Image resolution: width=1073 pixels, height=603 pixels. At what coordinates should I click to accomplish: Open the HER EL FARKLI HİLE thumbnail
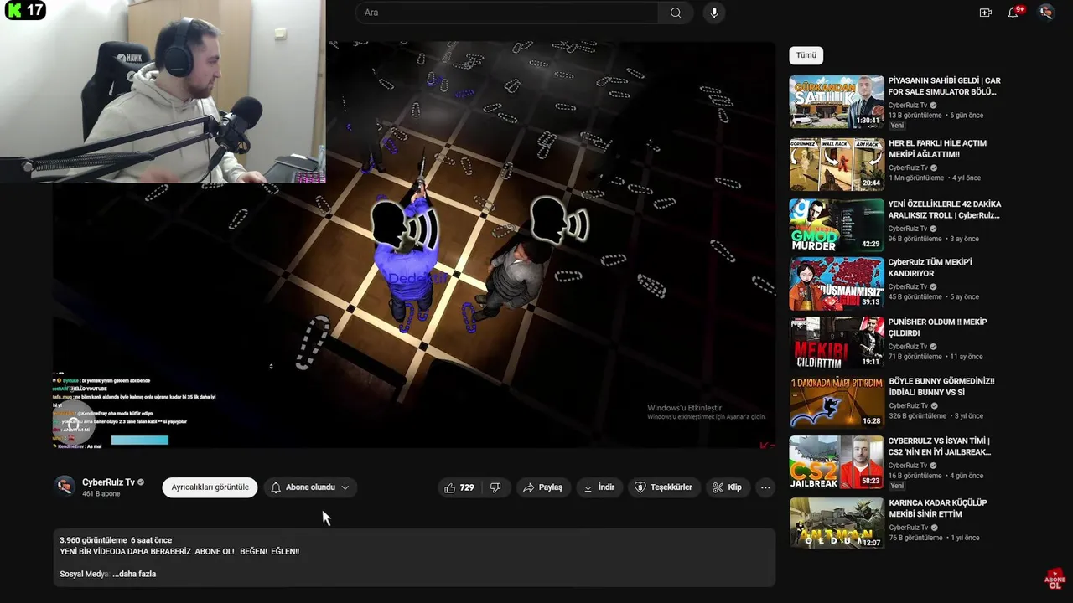coord(837,165)
